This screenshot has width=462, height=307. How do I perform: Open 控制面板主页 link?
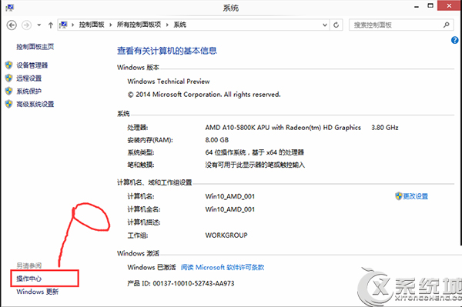pyautogui.click(x=35, y=46)
